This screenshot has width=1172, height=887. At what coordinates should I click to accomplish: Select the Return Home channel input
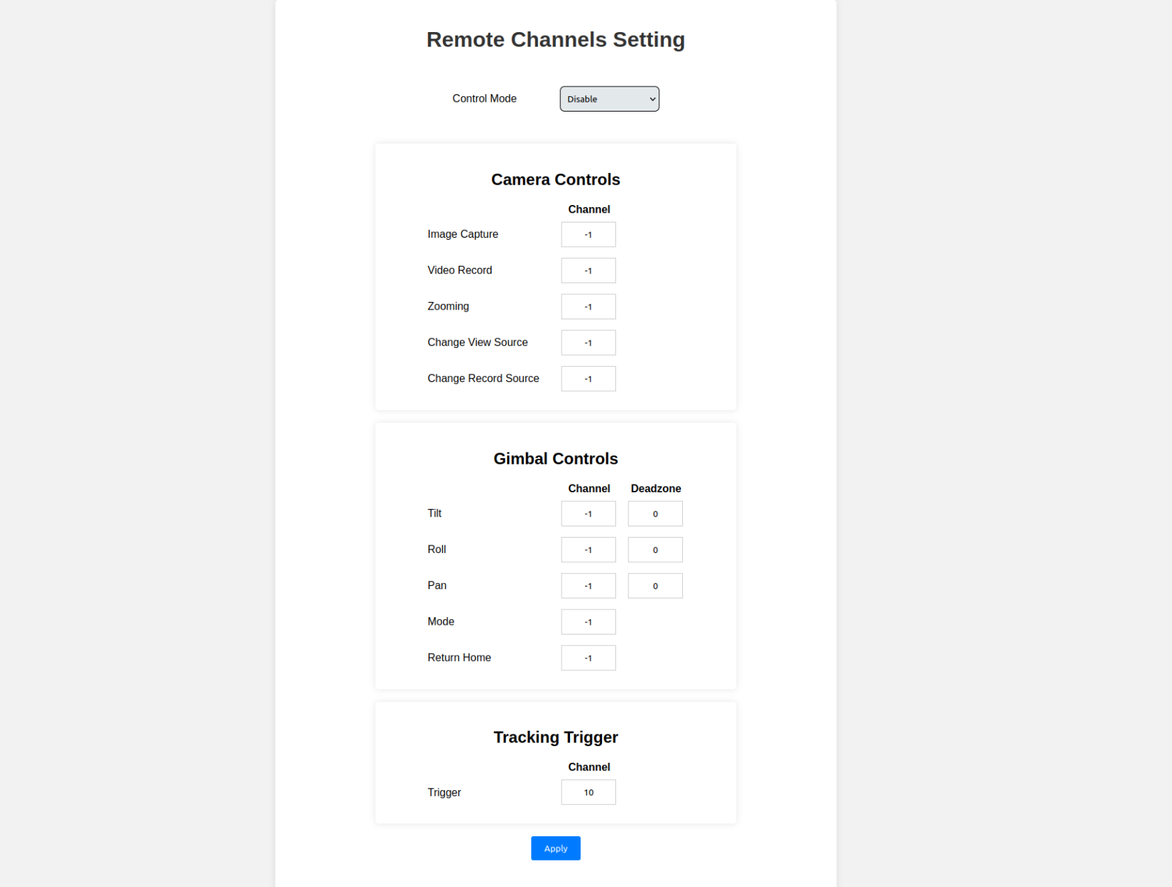coord(588,658)
